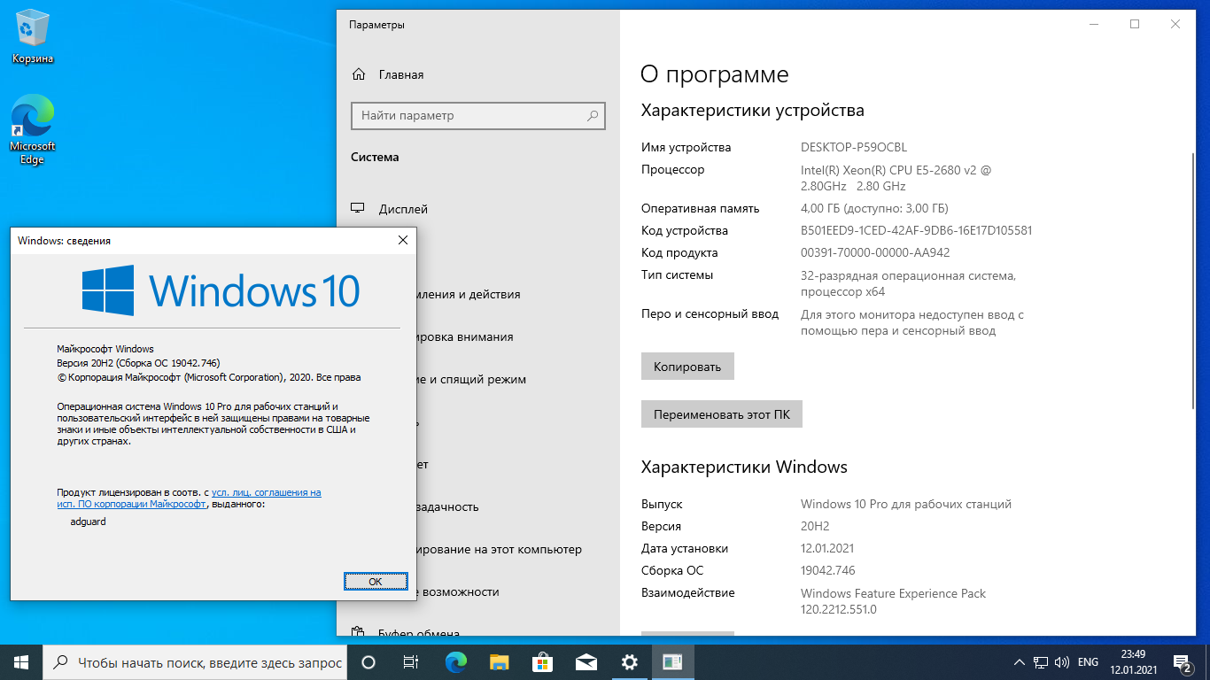Click the taskbar search box
The height and width of the screenshot is (680, 1210).
(x=195, y=662)
